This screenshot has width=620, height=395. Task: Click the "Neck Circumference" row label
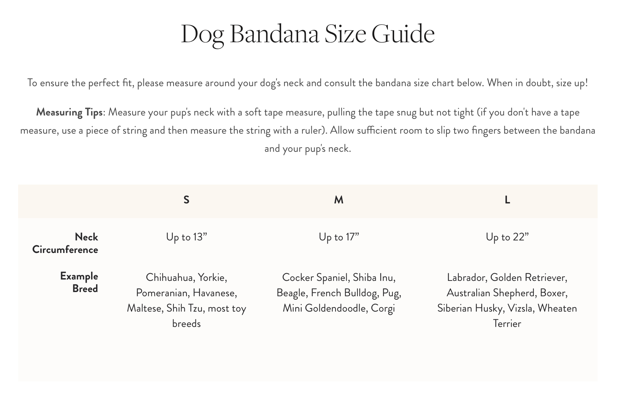point(66,243)
